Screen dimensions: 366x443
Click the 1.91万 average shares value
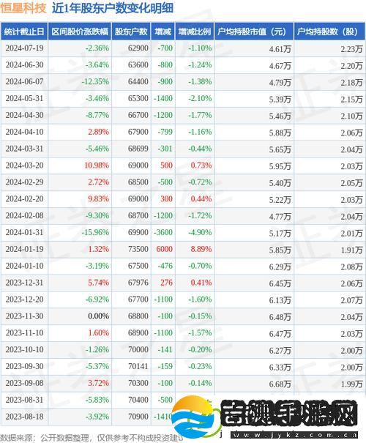(351, 250)
